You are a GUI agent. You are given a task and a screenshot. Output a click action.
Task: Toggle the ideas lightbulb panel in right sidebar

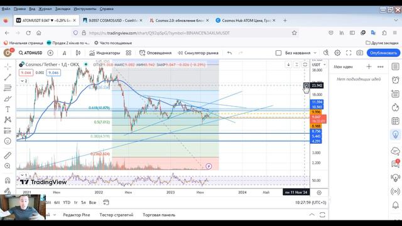click(x=395, y=134)
